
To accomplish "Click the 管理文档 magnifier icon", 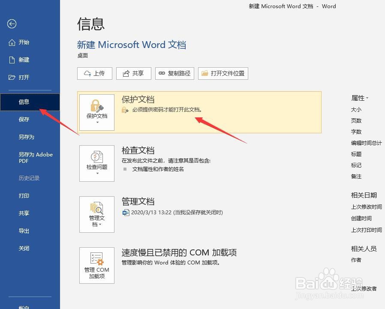I will (97, 208).
